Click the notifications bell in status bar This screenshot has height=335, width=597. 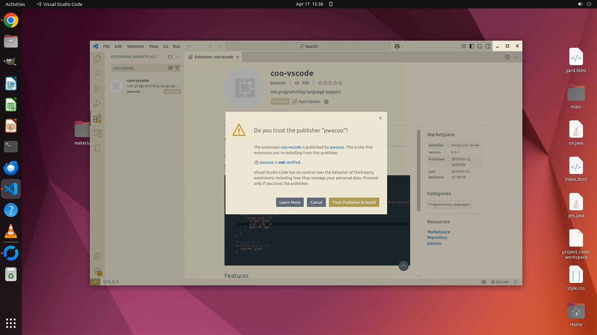click(x=516, y=282)
